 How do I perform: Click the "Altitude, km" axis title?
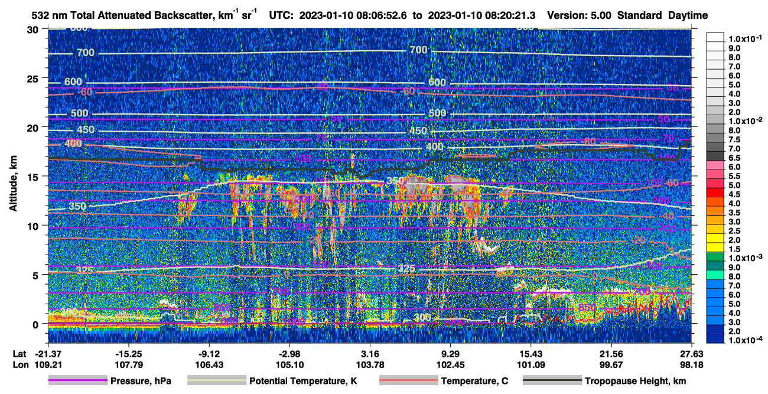click(x=13, y=184)
